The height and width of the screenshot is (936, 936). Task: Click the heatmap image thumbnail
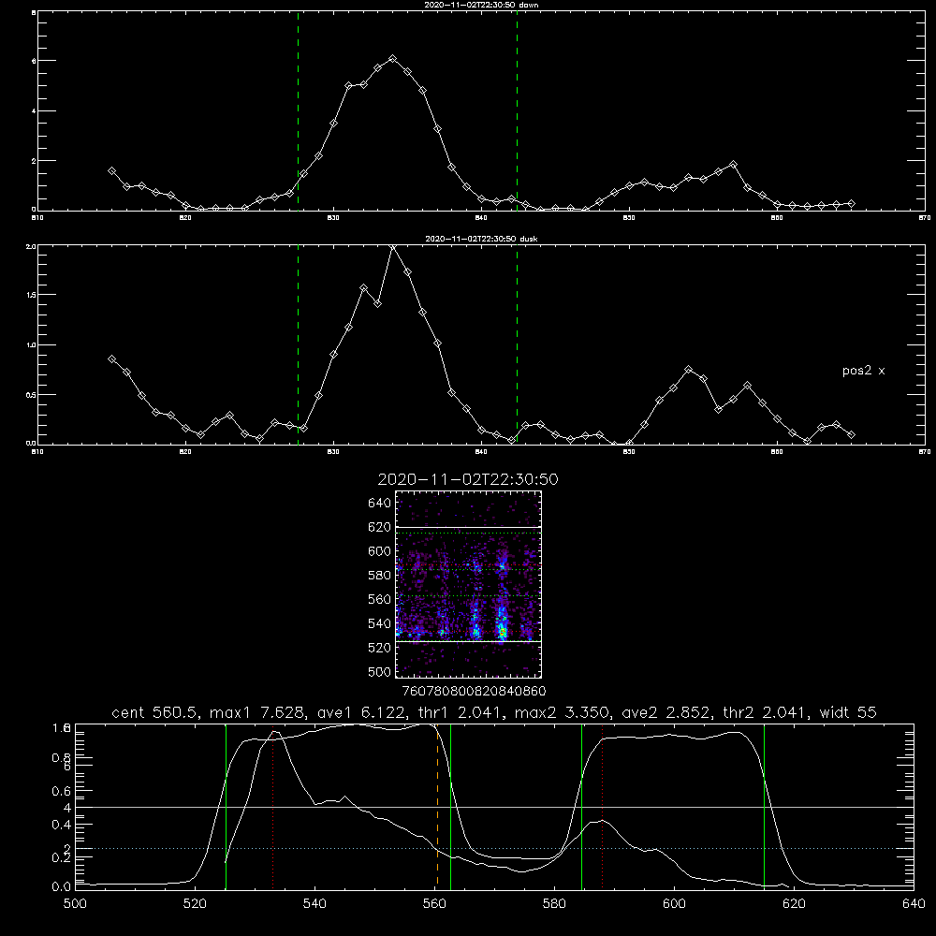point(469,584)
